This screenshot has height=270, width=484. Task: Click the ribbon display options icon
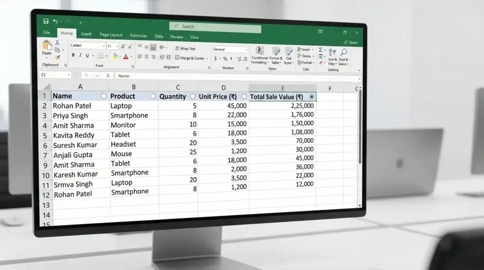tap(320, 32)
